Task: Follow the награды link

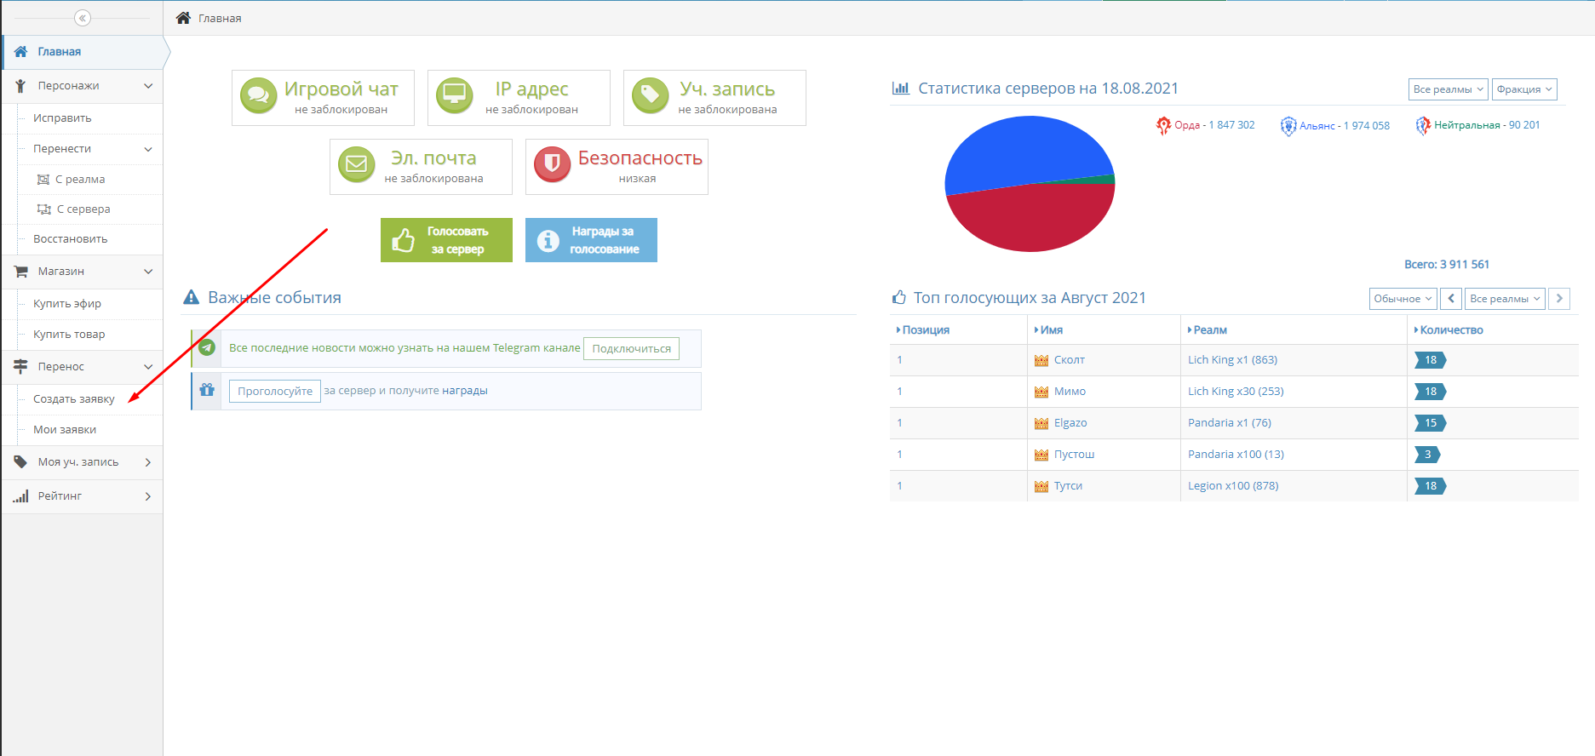Action: click(465, 391)
